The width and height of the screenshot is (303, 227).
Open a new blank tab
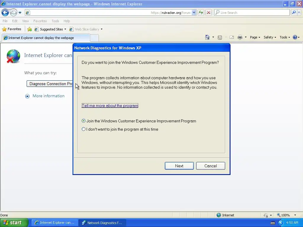click(94, 38)
